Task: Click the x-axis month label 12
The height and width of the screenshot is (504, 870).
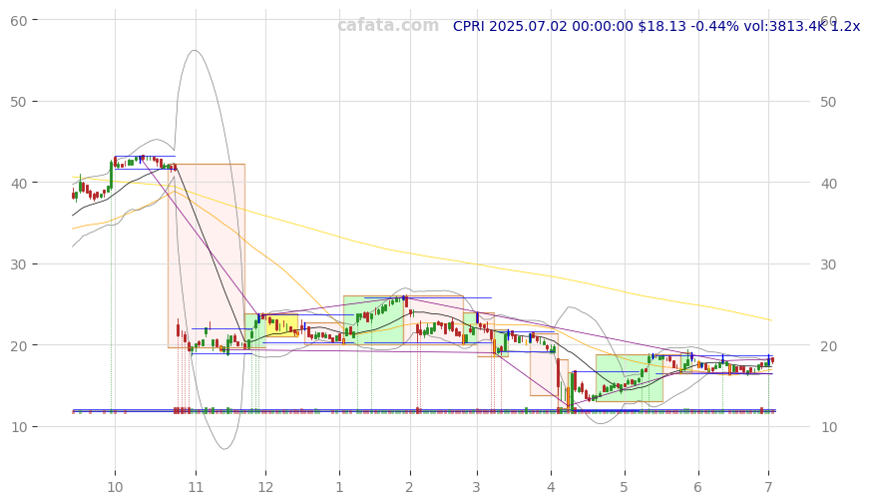Action: tap(265, 487)
